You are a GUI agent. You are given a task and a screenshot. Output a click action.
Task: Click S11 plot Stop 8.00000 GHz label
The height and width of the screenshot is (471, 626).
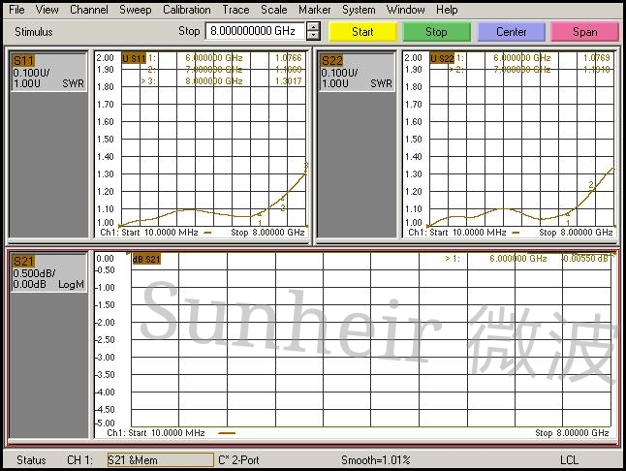point(267,233)
